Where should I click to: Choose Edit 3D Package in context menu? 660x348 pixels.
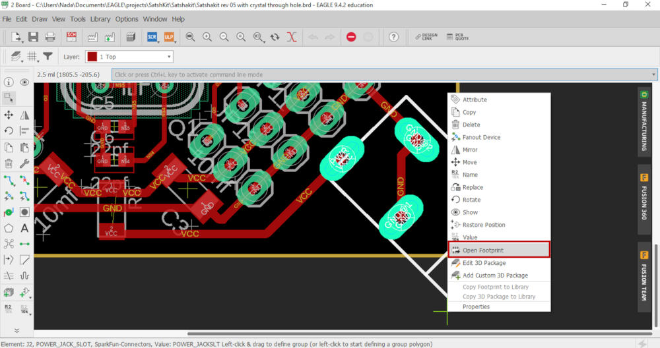(499, 263)
